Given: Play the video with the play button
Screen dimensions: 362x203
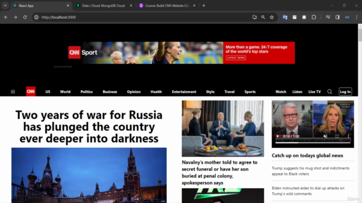Looking at the screenshot, I should point(278,136).
